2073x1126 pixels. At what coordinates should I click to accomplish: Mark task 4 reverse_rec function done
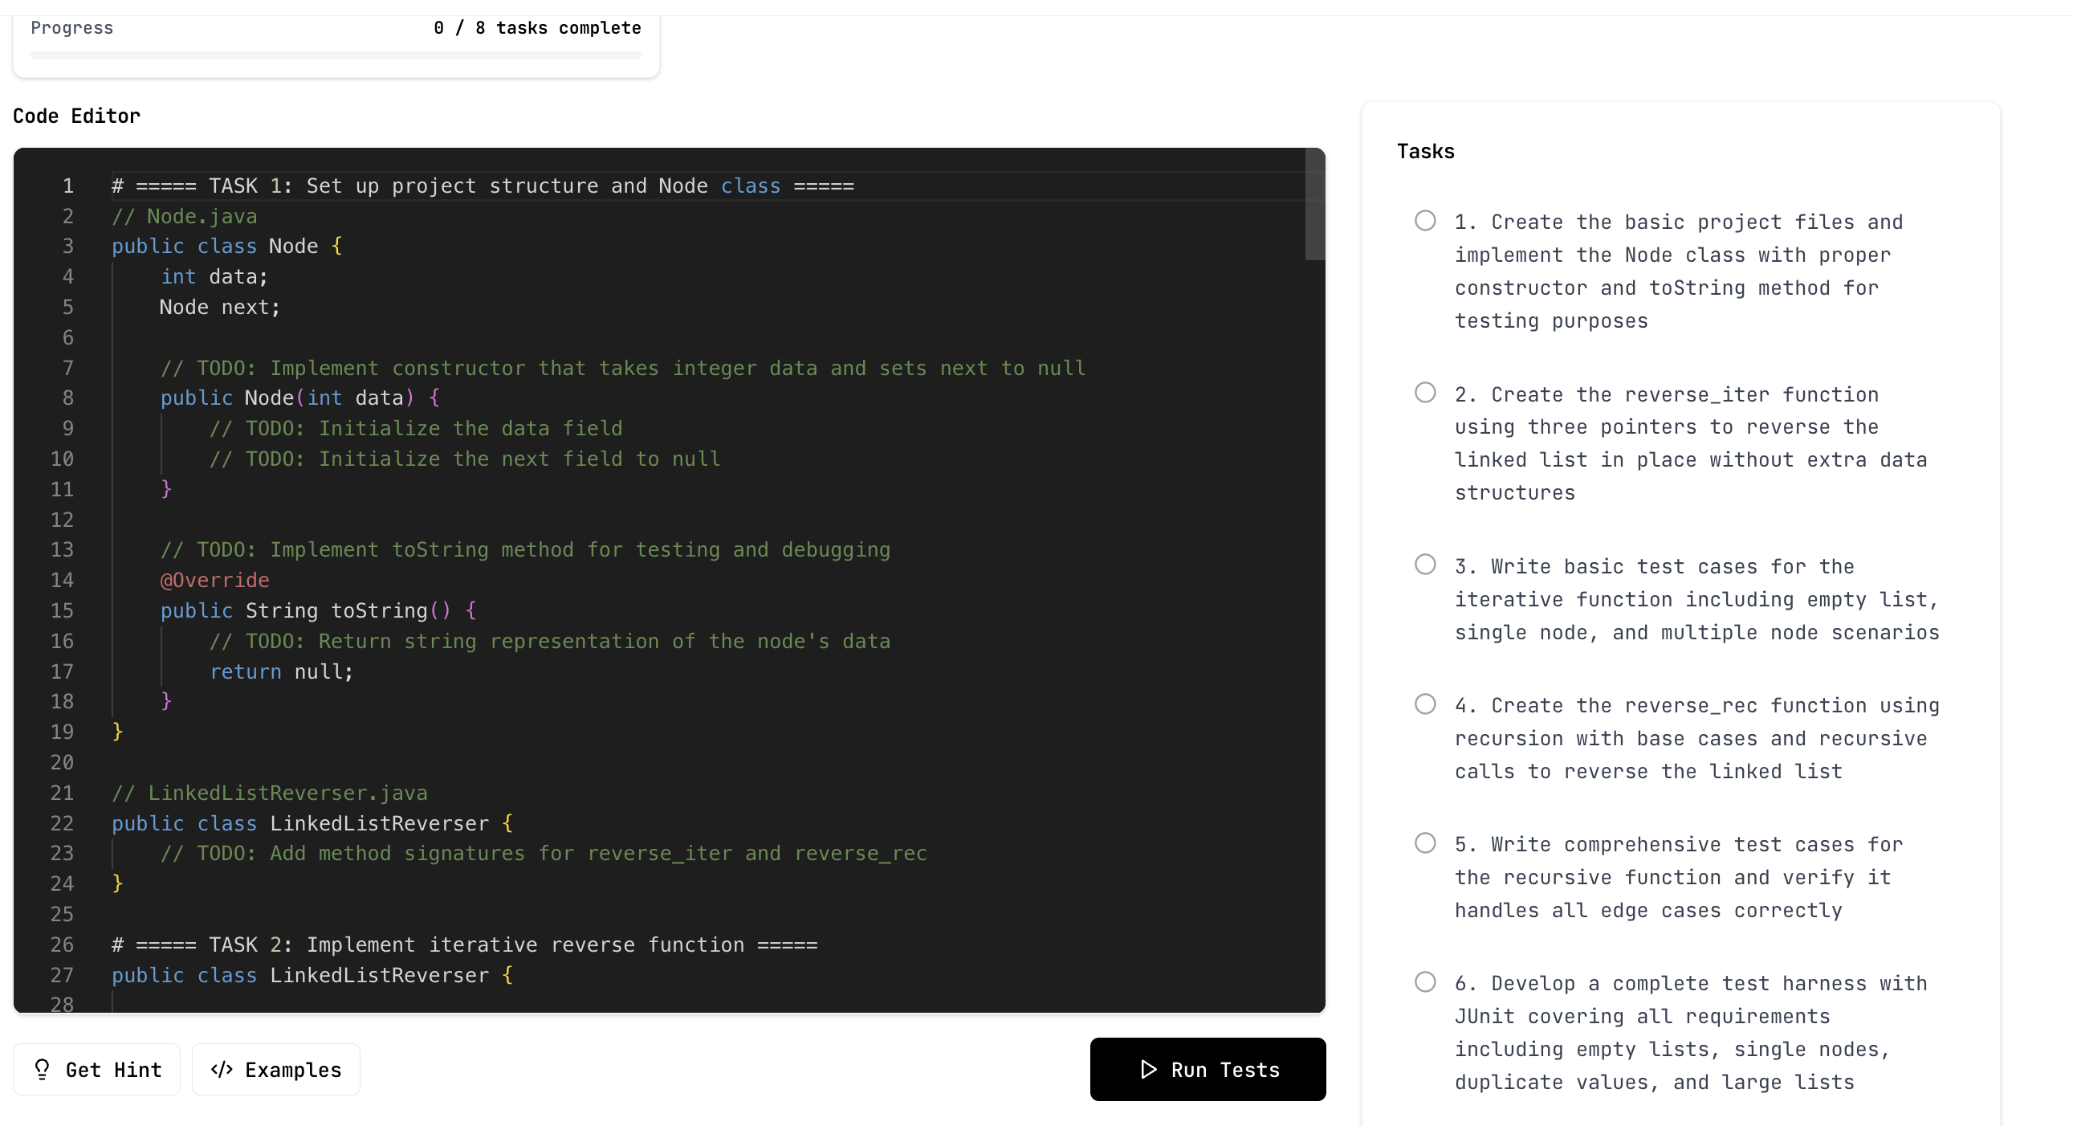(x=1424, y=704)
